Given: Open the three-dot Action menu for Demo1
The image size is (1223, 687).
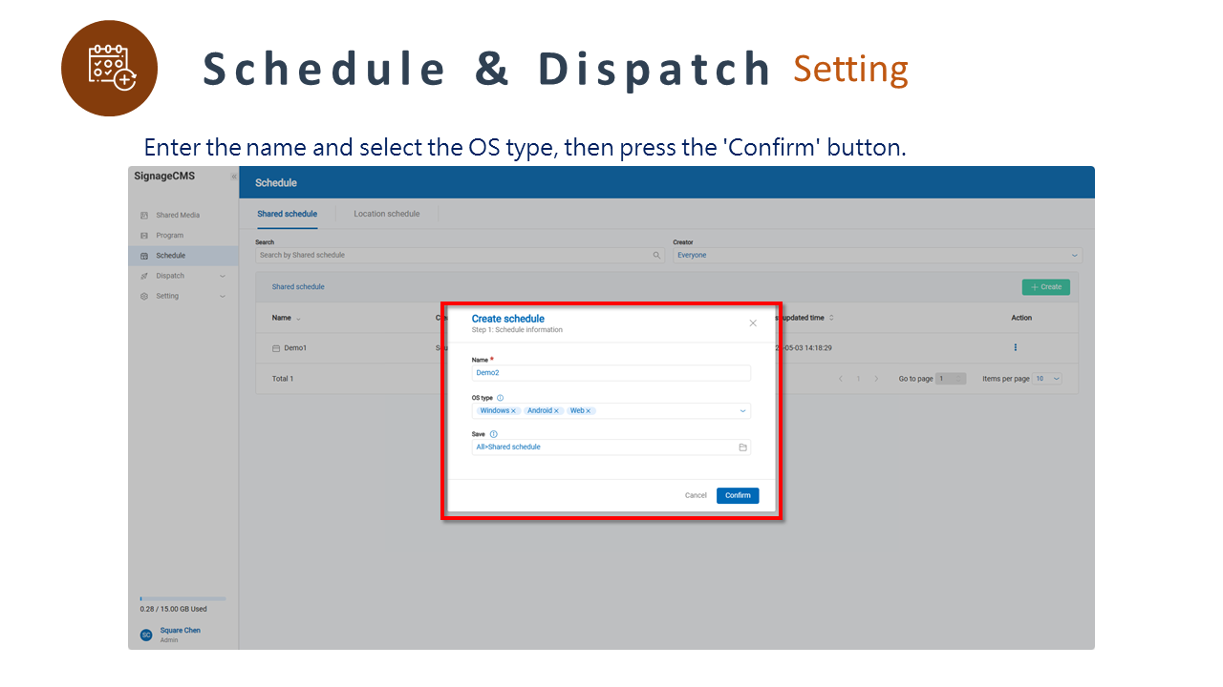Looking at the screenshot, I should [x=1015, y=347].
